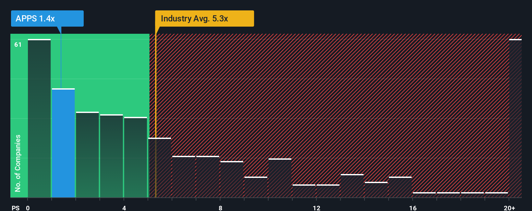Screen dimensions: 532x211
Task: Click the bar for PS 13 to 14
Action: click(x=352, y=186)
